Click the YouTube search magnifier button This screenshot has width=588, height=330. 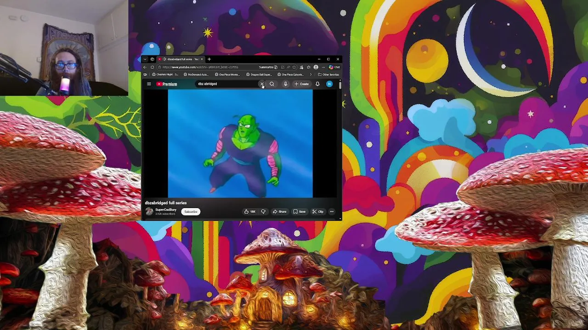point(272,84)
